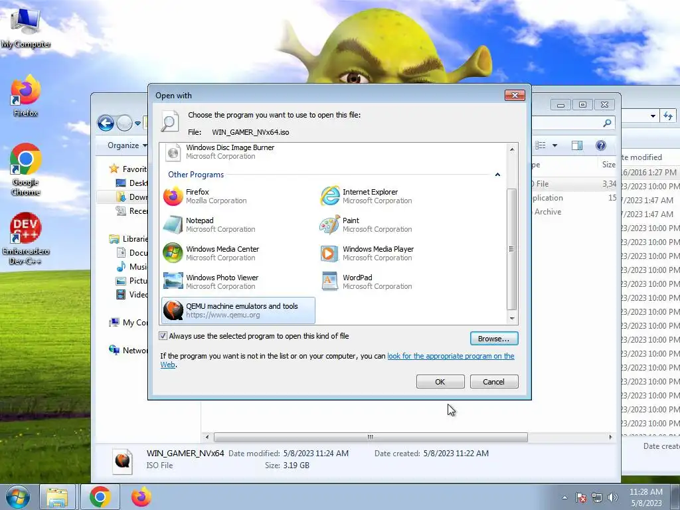Click the Explorer search magnifier icon
The width and height of the screenshot is (680, 510).
(607, 123)
